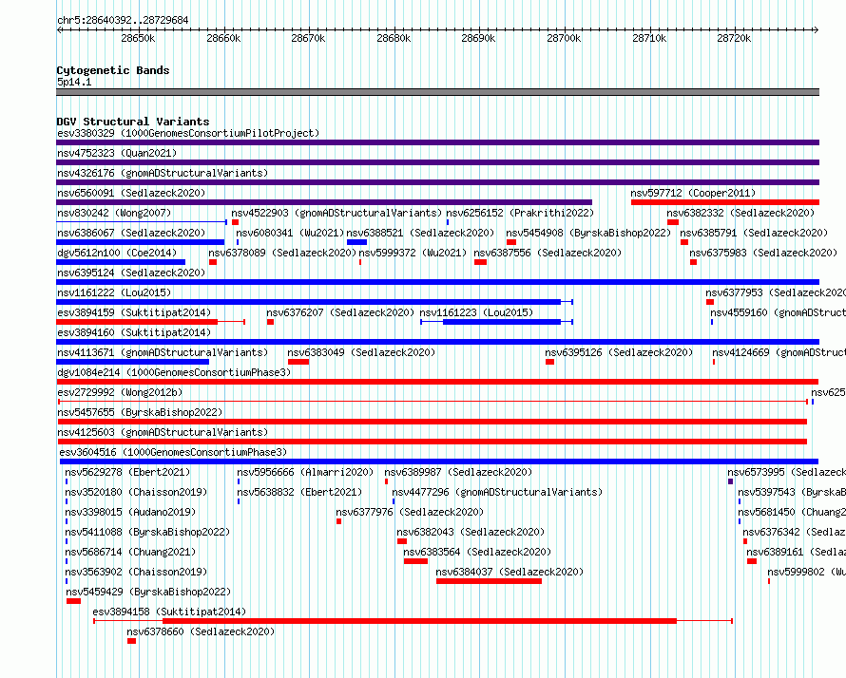The height and width of the screenshot is (678, 846).
Task: Click the nsv1161223 (Lou2015) label
Action: pyautogui.click(x=476, y=312)
